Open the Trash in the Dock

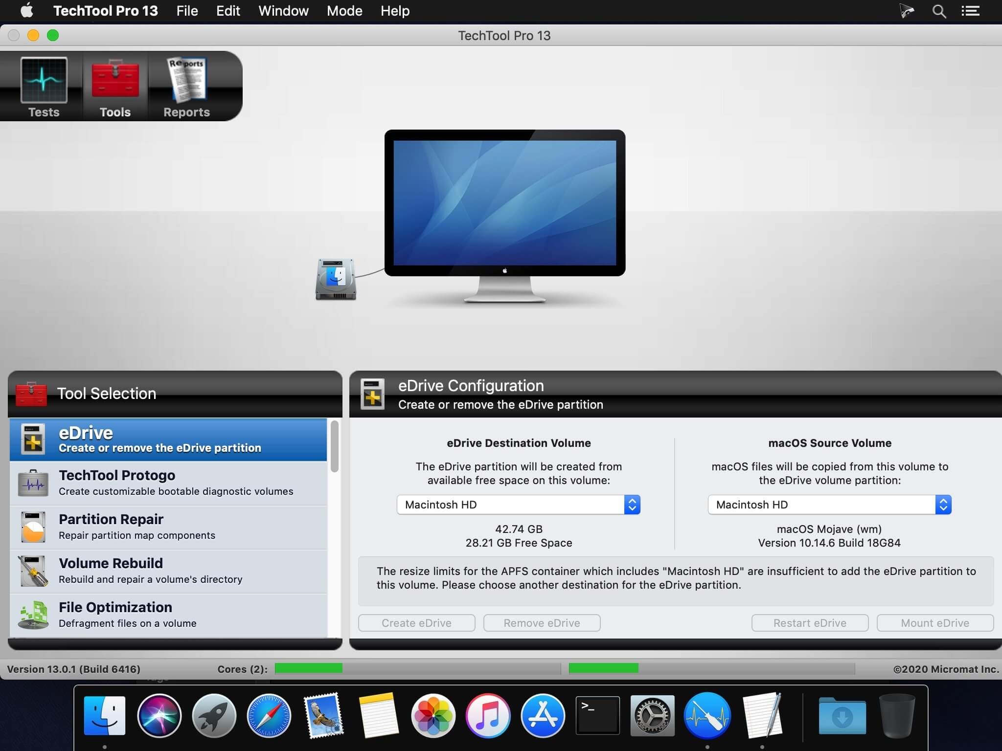897,716
